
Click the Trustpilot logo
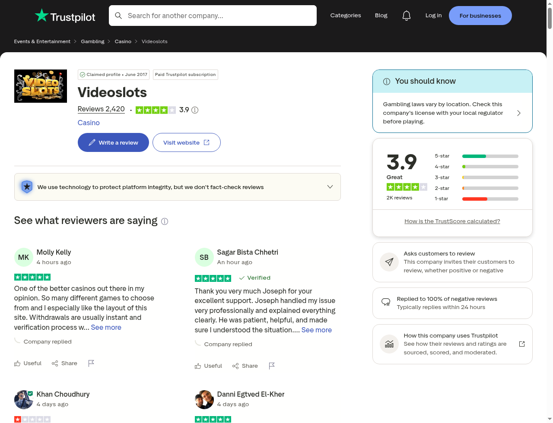[65, 16]
